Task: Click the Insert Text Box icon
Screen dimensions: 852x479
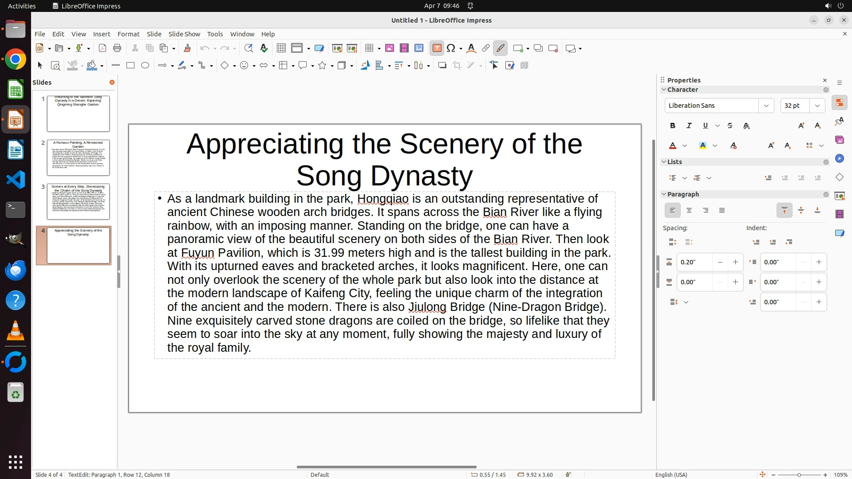Action: [437, 48]
